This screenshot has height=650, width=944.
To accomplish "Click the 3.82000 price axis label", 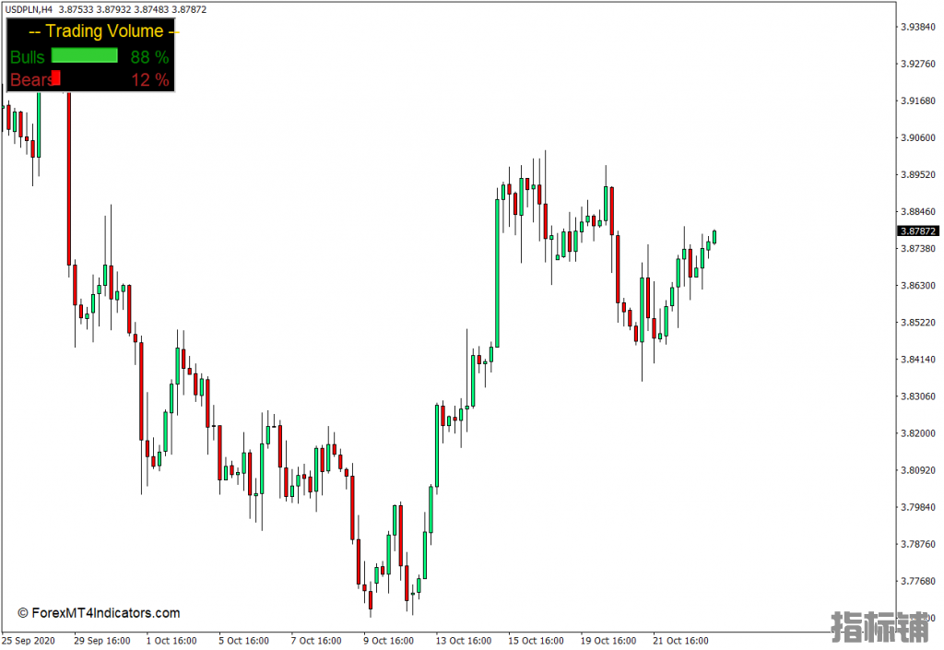I will (x=918, y=433).
